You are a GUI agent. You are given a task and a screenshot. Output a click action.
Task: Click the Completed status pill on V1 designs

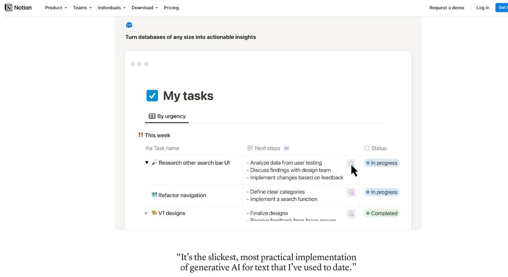pyautogui.click(x=381, y=213)
